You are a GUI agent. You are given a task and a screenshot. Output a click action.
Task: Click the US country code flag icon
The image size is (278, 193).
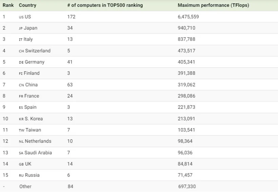21,17
